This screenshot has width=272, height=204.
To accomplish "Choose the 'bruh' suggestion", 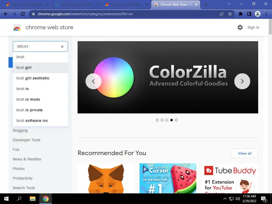I will pos(40,57).
